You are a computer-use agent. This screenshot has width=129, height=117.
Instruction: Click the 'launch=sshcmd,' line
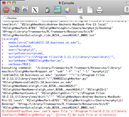[20, 46]
